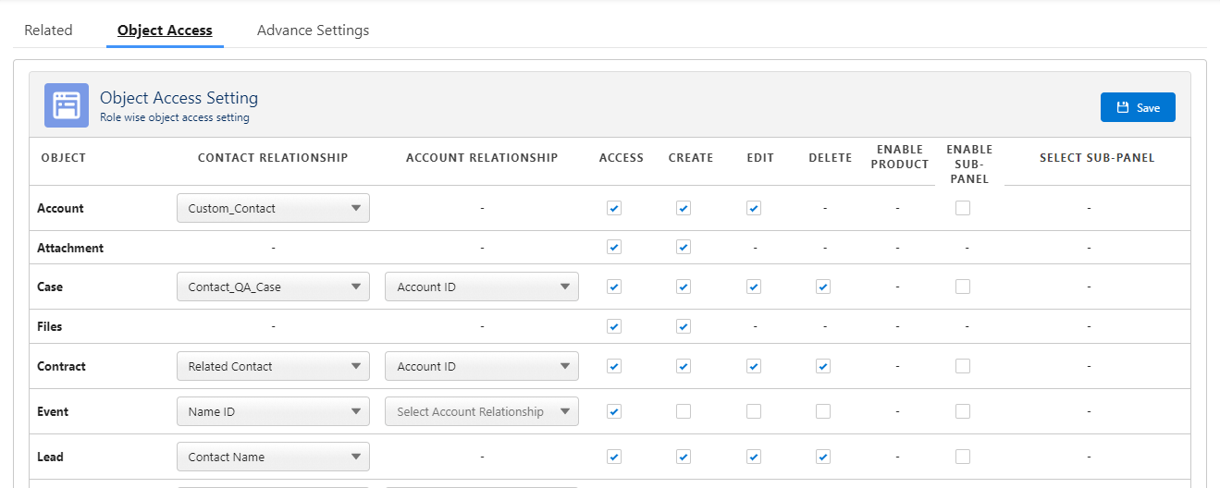
Task: Open Event Select Account Relationship dropdown
Action: pyautogui.click(x=481, y=411)
